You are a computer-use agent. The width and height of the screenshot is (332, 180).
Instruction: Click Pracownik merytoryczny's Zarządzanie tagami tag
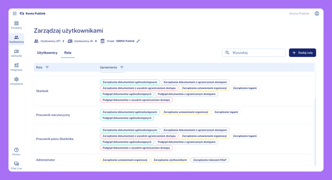tap(226, 112)
